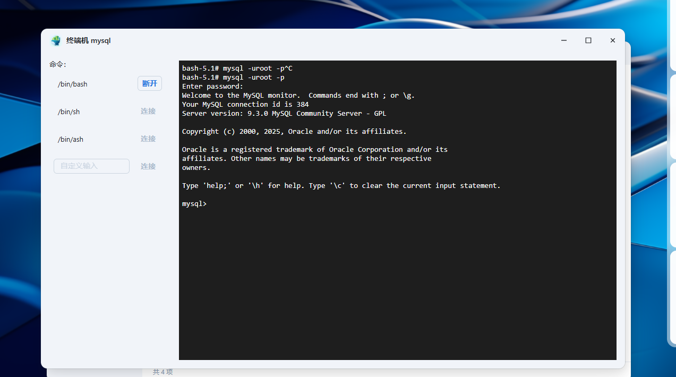
Task: Click the Type 'help;' hint line
Action: click(x=341, y=186)
